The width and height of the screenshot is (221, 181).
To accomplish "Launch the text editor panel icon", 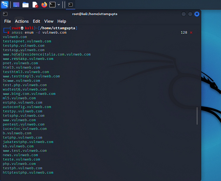I will (x=35, y=5).
